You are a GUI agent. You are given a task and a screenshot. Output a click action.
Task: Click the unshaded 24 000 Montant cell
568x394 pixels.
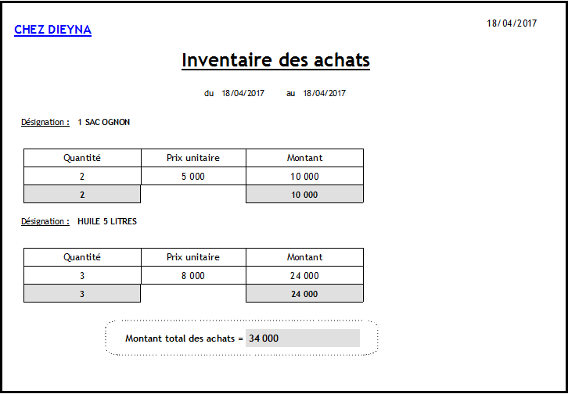click(304, 276)
